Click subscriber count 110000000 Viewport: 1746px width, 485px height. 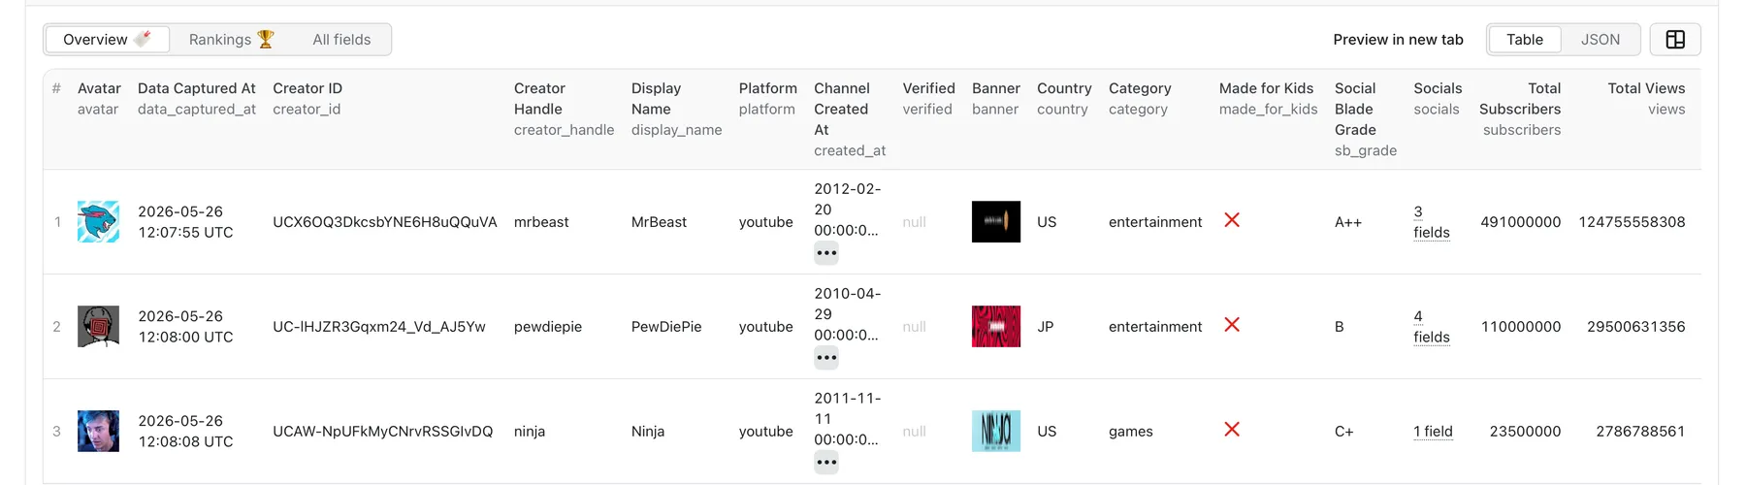pyautogui.click(x=1521, y=327)
